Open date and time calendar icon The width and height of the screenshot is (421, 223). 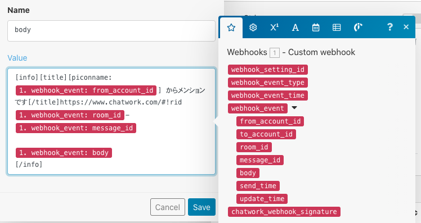click(x=316, y=28)
